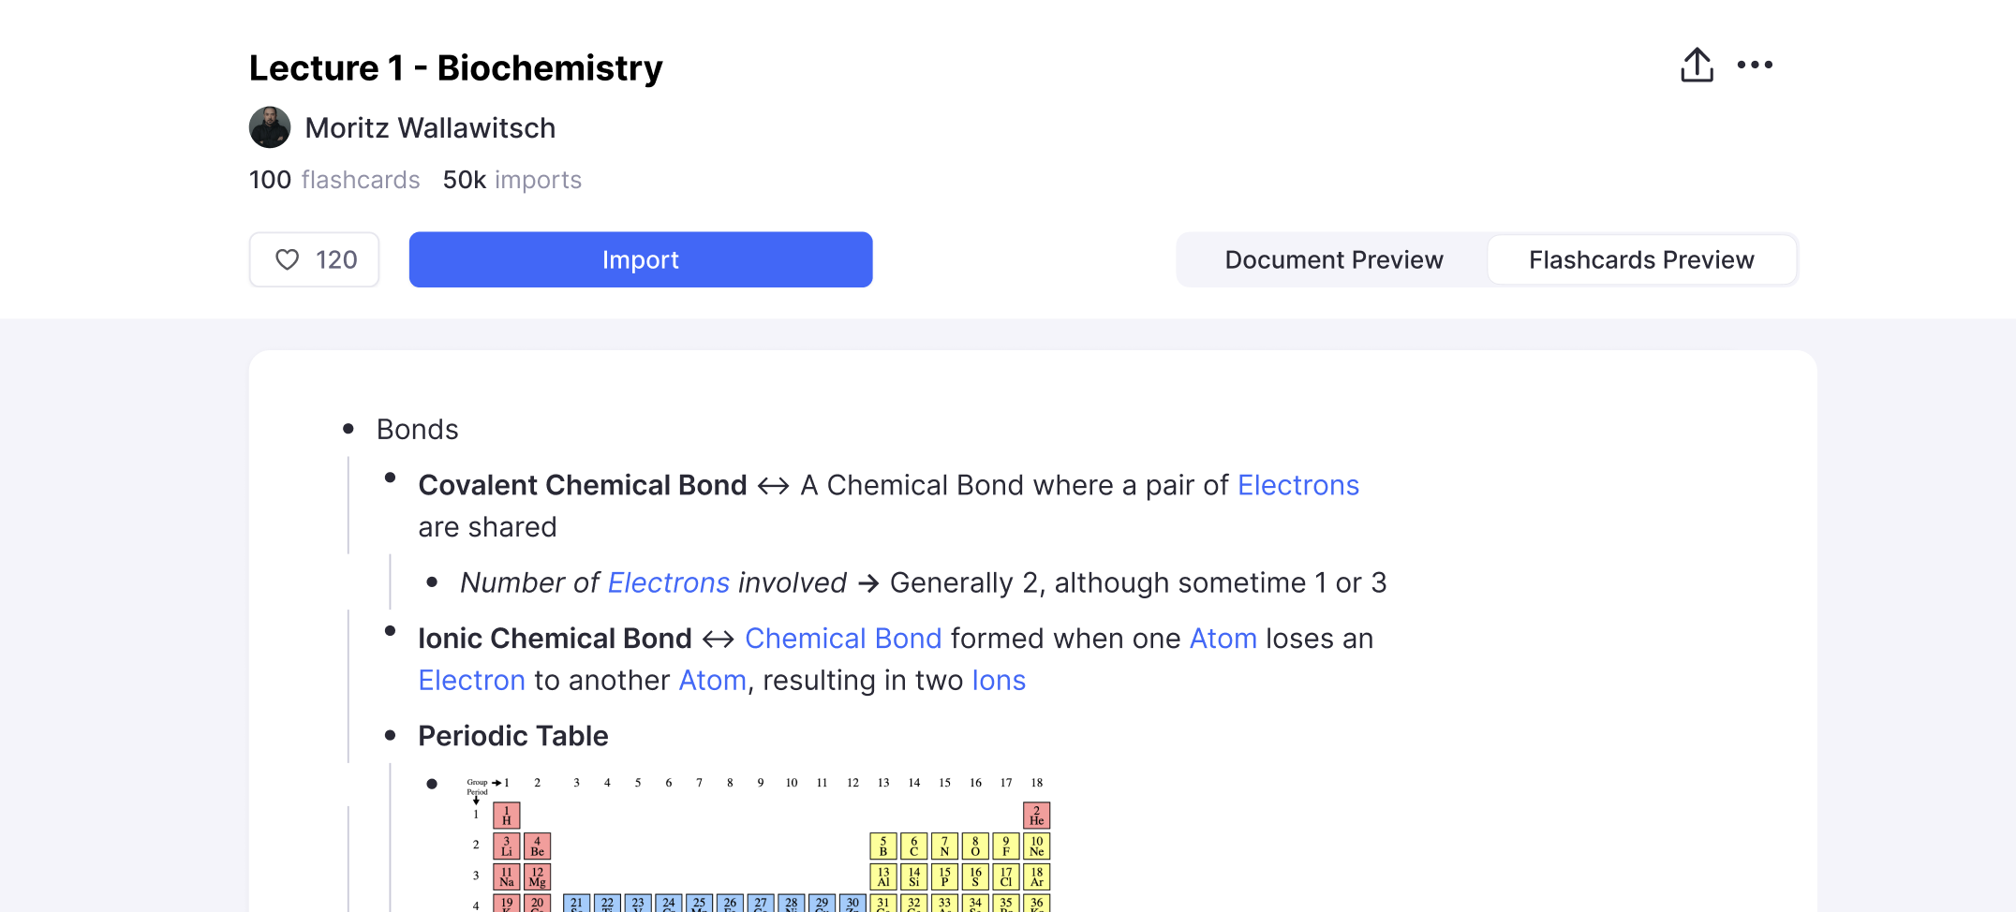The height and width of the screenshot is (912, 2016).
Task: Open the author name Moritz Wallawitsch
Action: 430,127
